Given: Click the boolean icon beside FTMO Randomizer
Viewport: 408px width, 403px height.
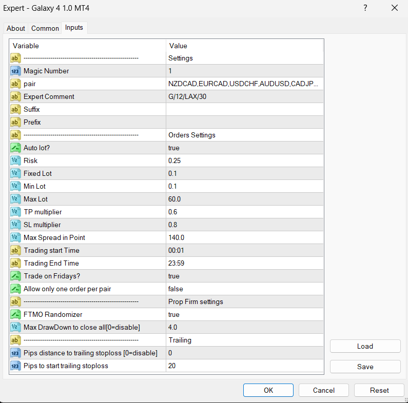Looking at the screenshot, I should point(15,314).
